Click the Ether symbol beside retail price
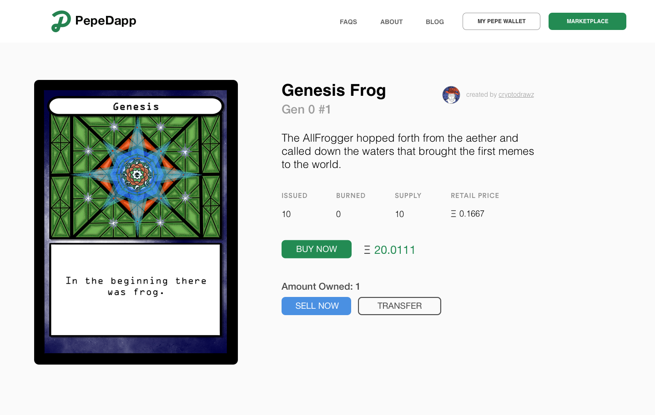The width and height of the screenshot is (655, 415). coord(453,214)
